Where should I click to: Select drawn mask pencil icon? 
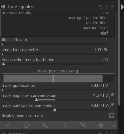pos(45,125)
